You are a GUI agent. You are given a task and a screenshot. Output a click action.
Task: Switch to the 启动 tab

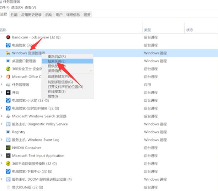pyautogui.click(x=49, y=15)
